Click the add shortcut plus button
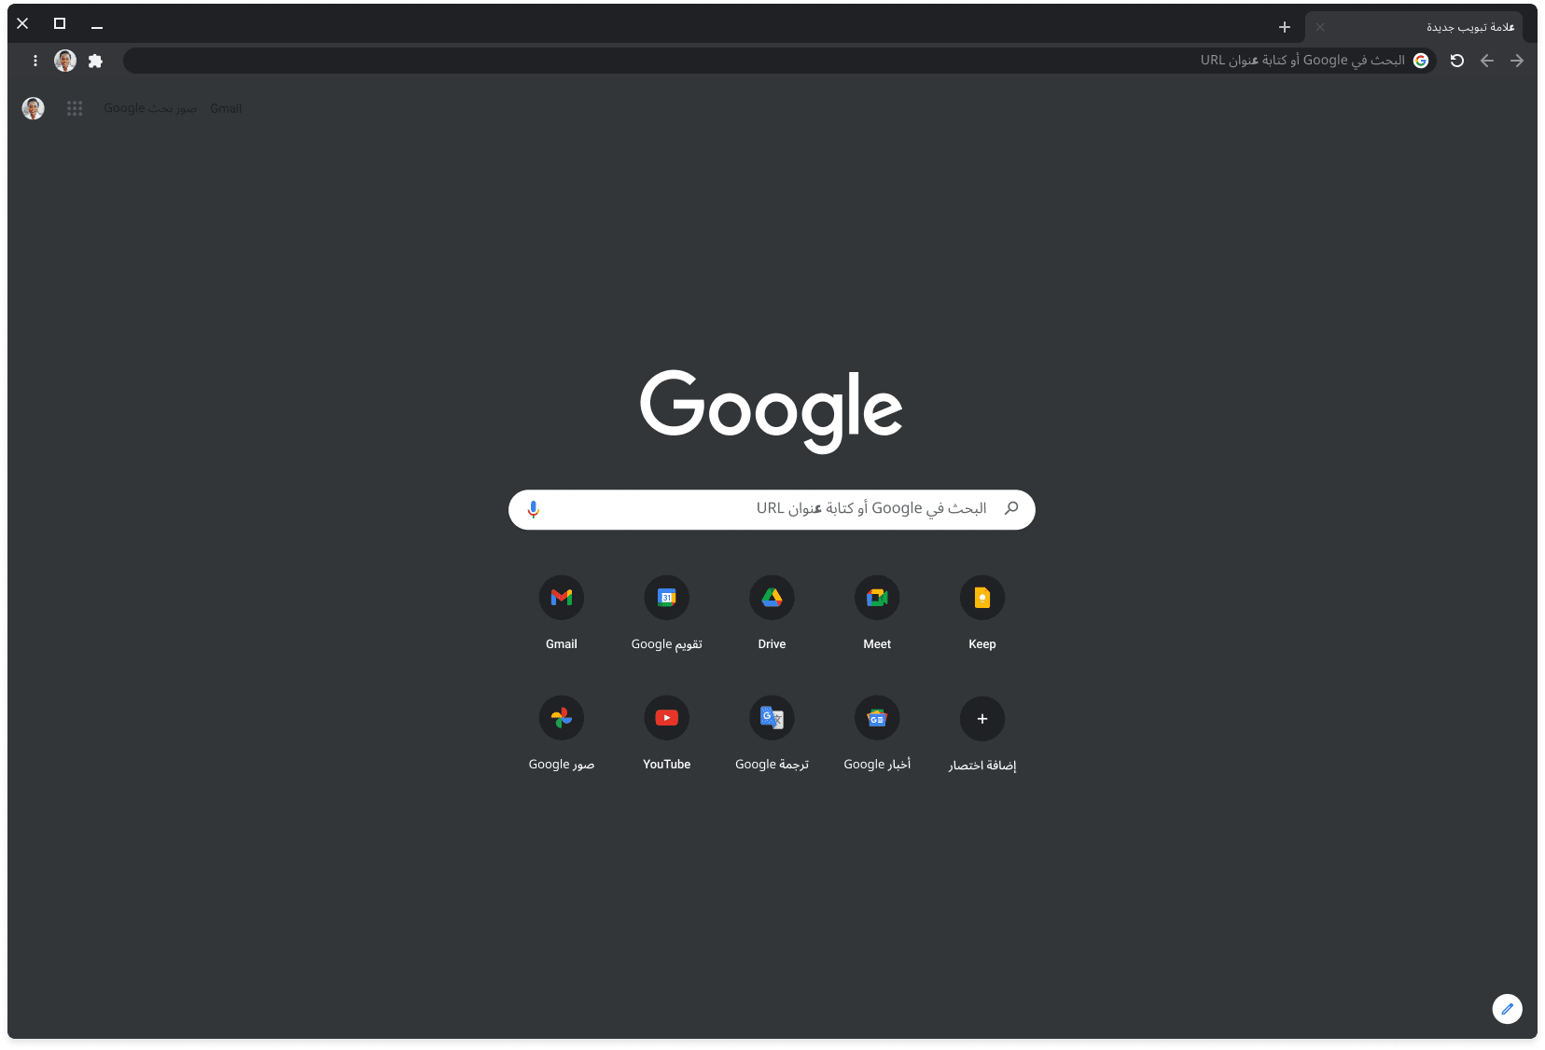Viewport: 1545px width, 1050px height. (x=981, y=719)
